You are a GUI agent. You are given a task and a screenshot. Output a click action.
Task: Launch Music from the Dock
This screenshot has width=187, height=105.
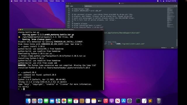tap(106, 101)
